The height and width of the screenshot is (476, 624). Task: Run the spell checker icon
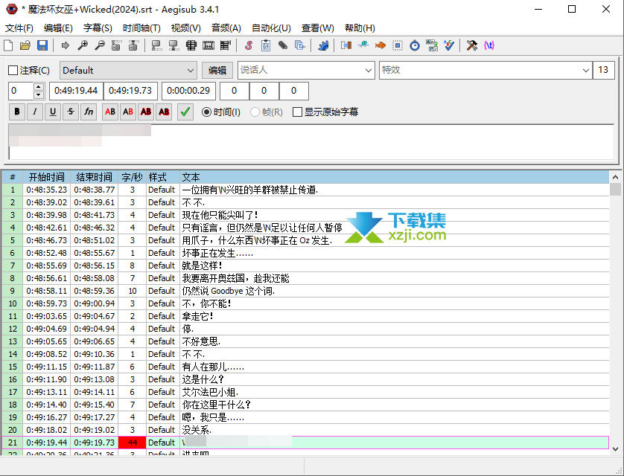click(x=448, y=45)
